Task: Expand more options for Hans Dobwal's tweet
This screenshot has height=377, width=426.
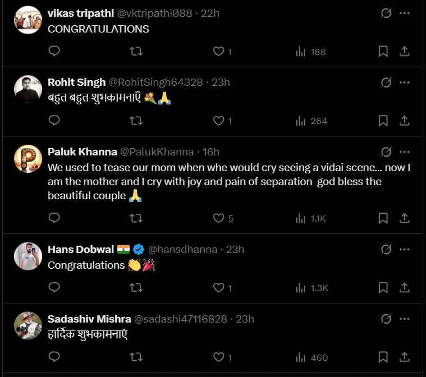Action: [x=404, y=249]
